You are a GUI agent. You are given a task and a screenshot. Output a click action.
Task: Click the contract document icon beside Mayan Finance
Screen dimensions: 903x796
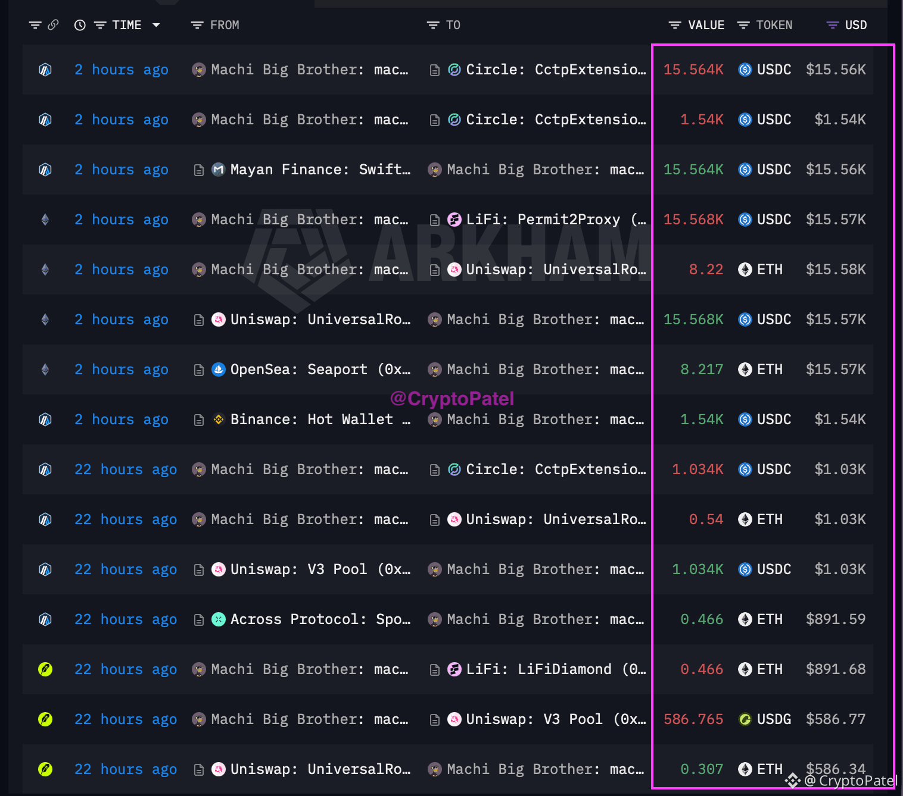click(x=199, y=170)
